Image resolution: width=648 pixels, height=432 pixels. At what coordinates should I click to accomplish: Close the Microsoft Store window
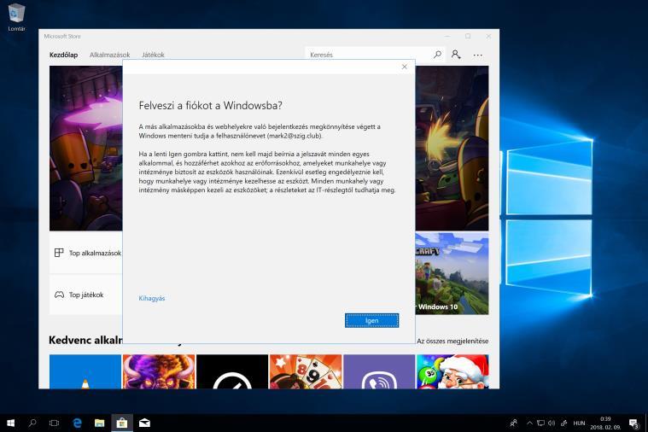click(x=488, y=36)
